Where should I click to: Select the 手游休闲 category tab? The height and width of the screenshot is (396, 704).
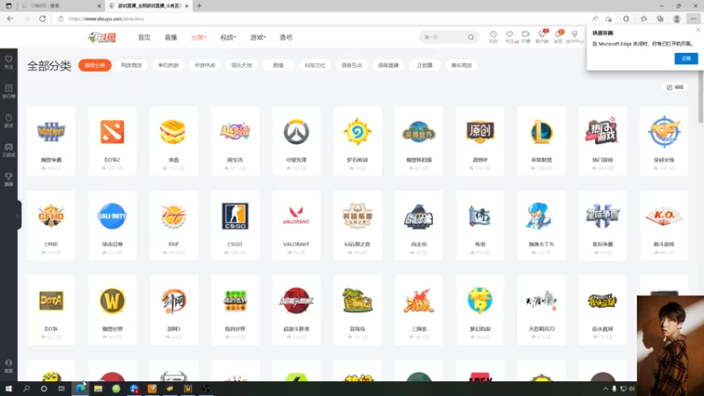click(x=205, y=65)
